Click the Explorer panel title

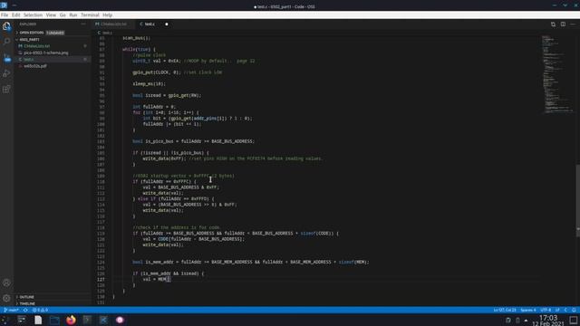[28, 24]
